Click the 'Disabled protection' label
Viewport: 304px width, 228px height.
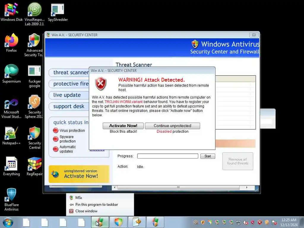pos(172,132)
